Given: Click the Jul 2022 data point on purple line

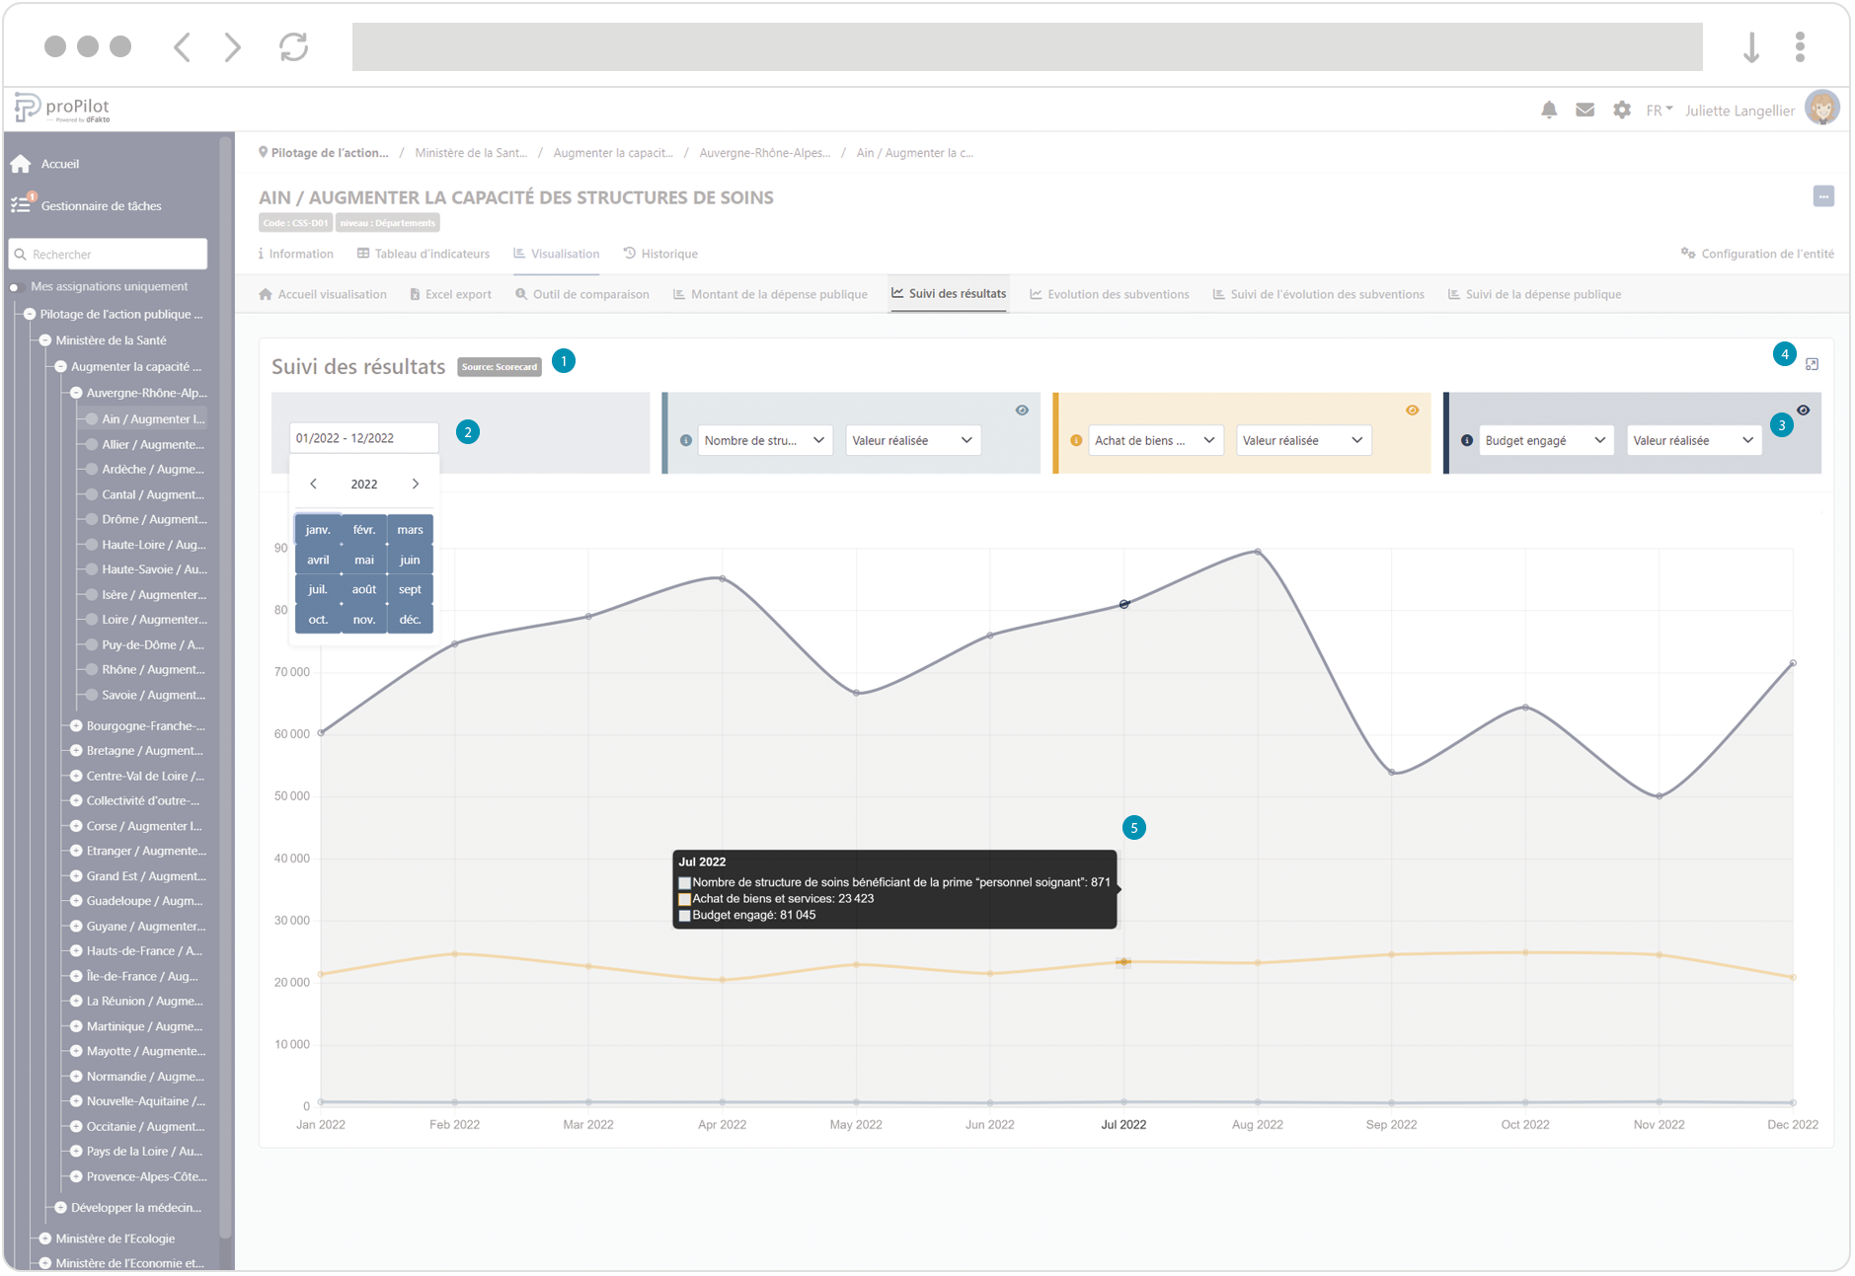Looking at the screenshot, I should pyautogui.click(x=1123, y=604).
